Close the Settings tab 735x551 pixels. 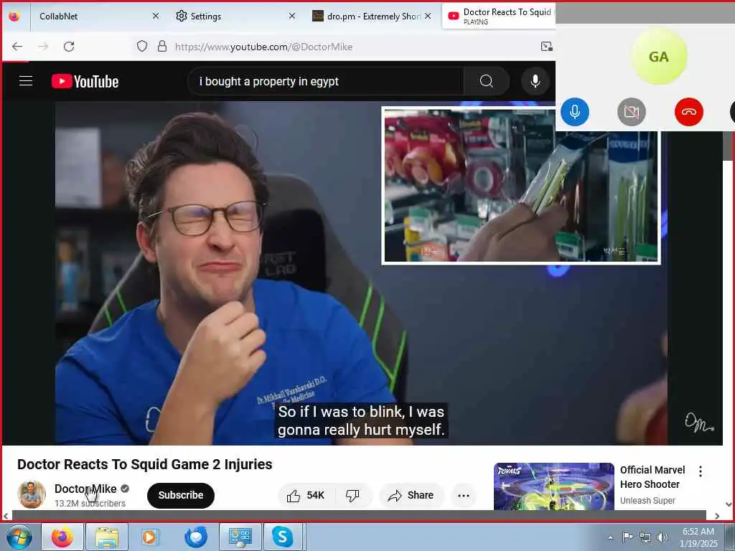[292, 17]
